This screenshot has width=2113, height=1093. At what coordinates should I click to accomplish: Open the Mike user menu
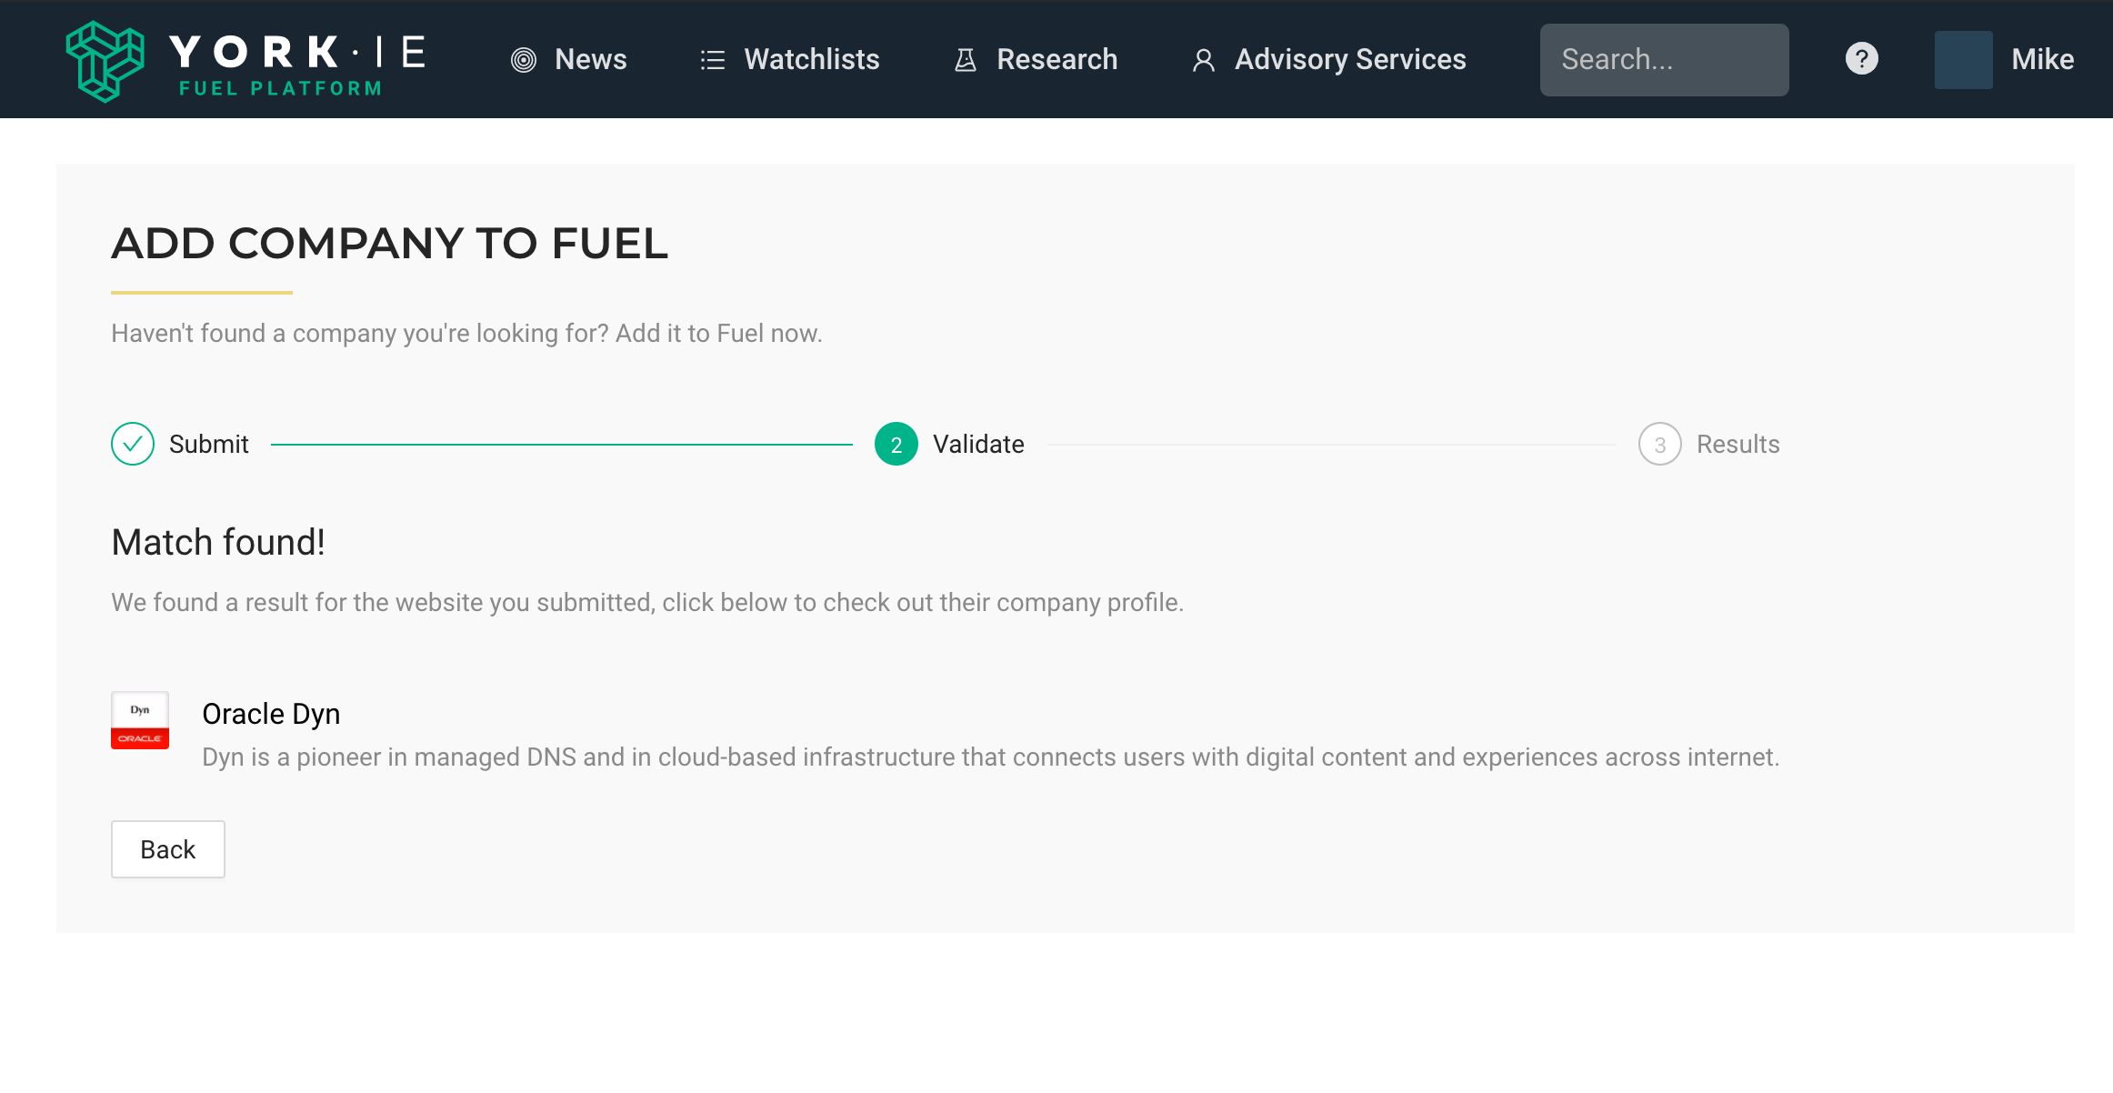point(2042,60)
